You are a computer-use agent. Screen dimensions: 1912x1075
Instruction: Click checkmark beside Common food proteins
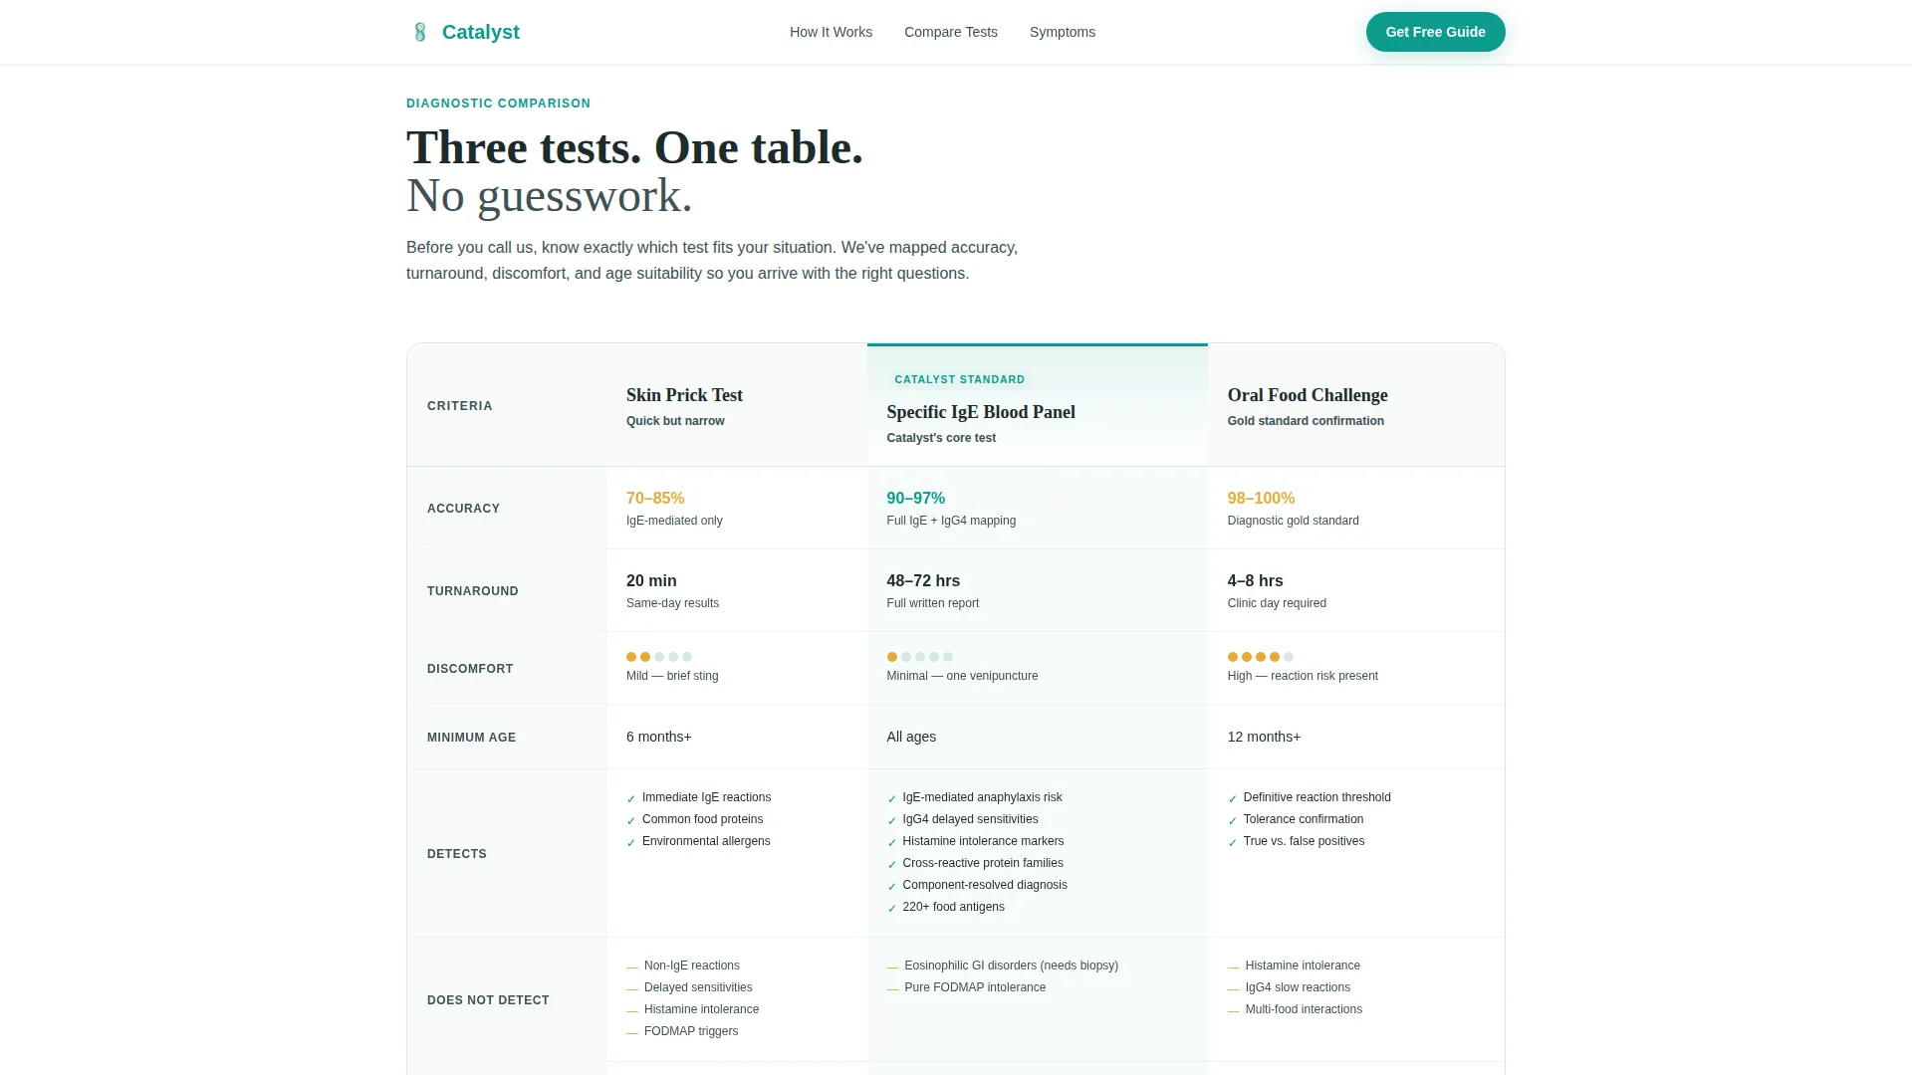coord(630,820)
